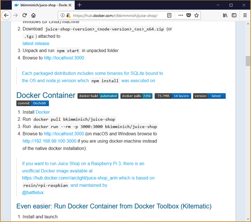Click the .tgz code snippet
The width and height of the screenshot is (251, 222).
(29, 37)
